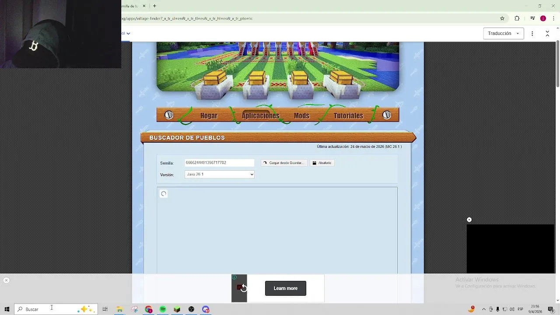Viewport: 560px width, 315px height.
Task: Open the Versión dropdown showing Java 26.1
Action: 219,174
